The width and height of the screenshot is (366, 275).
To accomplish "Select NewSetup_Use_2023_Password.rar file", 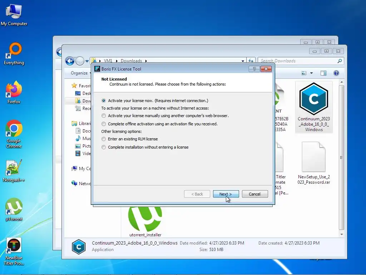I will (314, 163).
